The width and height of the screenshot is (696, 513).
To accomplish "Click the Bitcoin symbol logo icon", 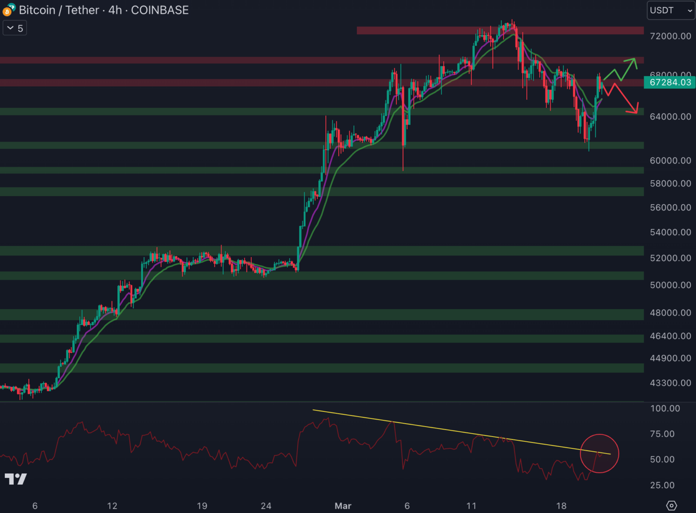I will [x=8, y=10].
